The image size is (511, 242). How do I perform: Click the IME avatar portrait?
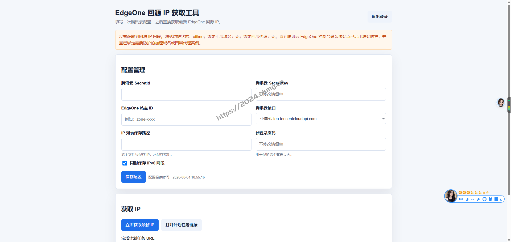pyautogui.click(x=451, y=196)
